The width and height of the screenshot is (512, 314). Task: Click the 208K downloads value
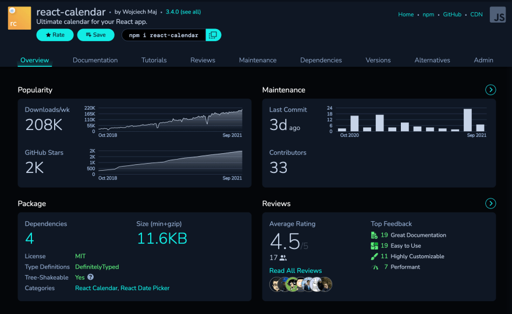click(44, 125)
